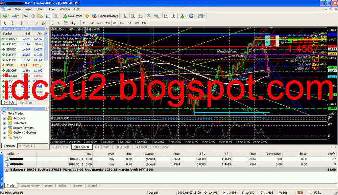Select the Fibonacci Retracement tool
Image resolution: width=338 pixels, height=195 pixels.
coord(51,23)
